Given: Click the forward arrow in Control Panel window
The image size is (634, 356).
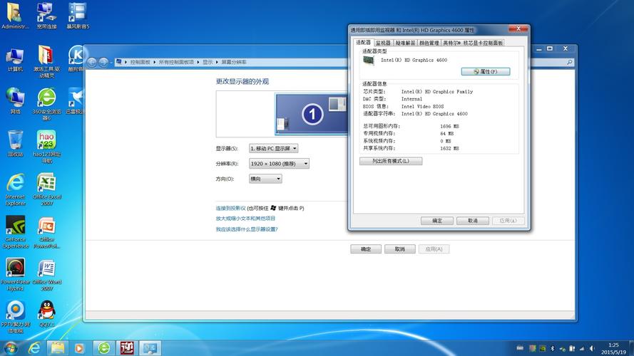Looking at the screenshot, I should click(x=103, y=62).
